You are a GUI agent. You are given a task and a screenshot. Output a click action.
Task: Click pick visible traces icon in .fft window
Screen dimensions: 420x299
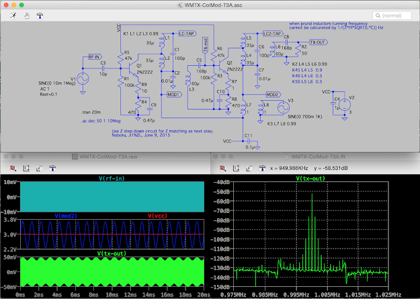point(249,168)
